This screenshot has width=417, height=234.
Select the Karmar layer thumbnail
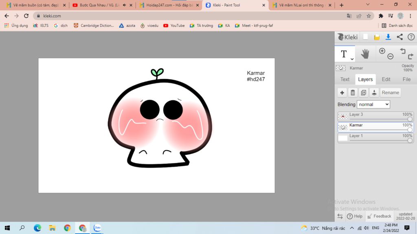(343, 127)
